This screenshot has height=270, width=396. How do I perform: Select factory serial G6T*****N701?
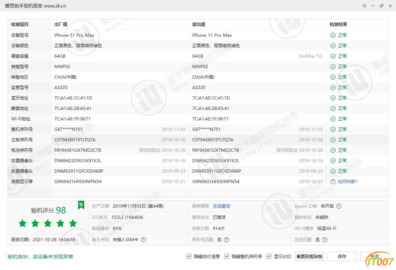pyautogui.click(x=68, y=129)
